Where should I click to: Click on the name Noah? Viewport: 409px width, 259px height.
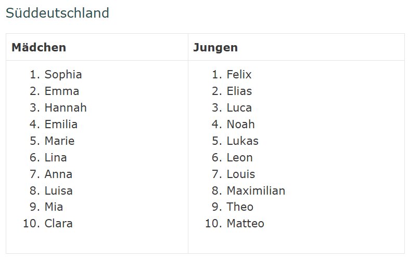pyautogui.click(x=240, y=125)
